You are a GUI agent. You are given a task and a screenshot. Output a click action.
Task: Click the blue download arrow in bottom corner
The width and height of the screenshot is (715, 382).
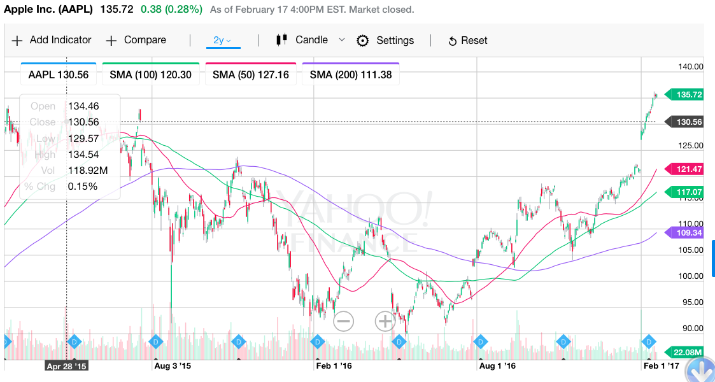(700, 370)
